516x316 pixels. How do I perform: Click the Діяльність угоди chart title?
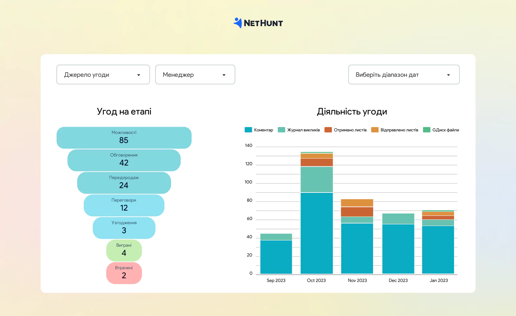click(352, 112)
